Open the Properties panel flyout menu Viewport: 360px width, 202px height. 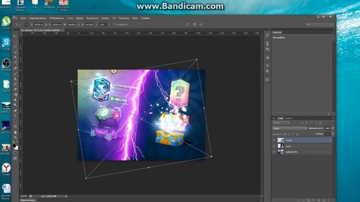click(332, 33)
